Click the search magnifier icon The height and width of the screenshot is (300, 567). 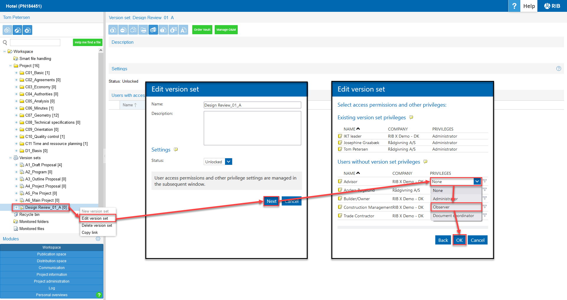(x=5, y=43)
